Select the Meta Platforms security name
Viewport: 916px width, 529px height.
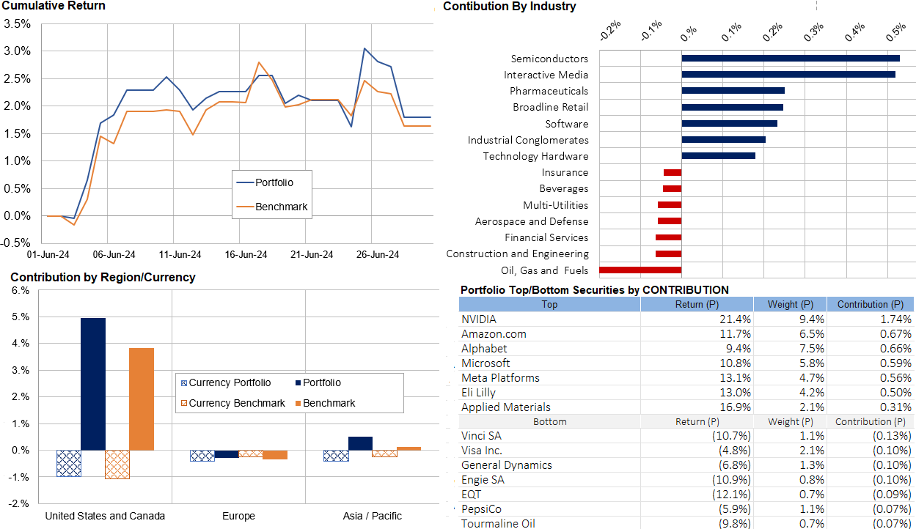point(500,378)
